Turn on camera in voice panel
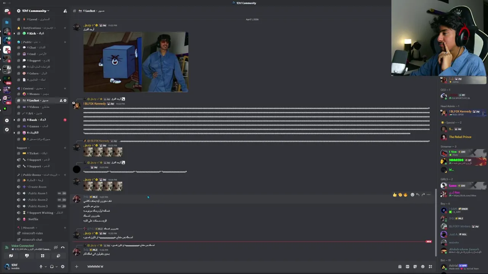The image size is (488, 274). [x=11, y=256]
